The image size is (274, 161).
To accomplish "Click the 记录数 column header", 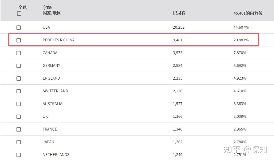I will (x=179, y=13).
